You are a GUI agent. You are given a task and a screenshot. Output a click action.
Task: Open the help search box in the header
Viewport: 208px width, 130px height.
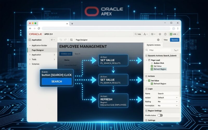click(x=138, y=34)
